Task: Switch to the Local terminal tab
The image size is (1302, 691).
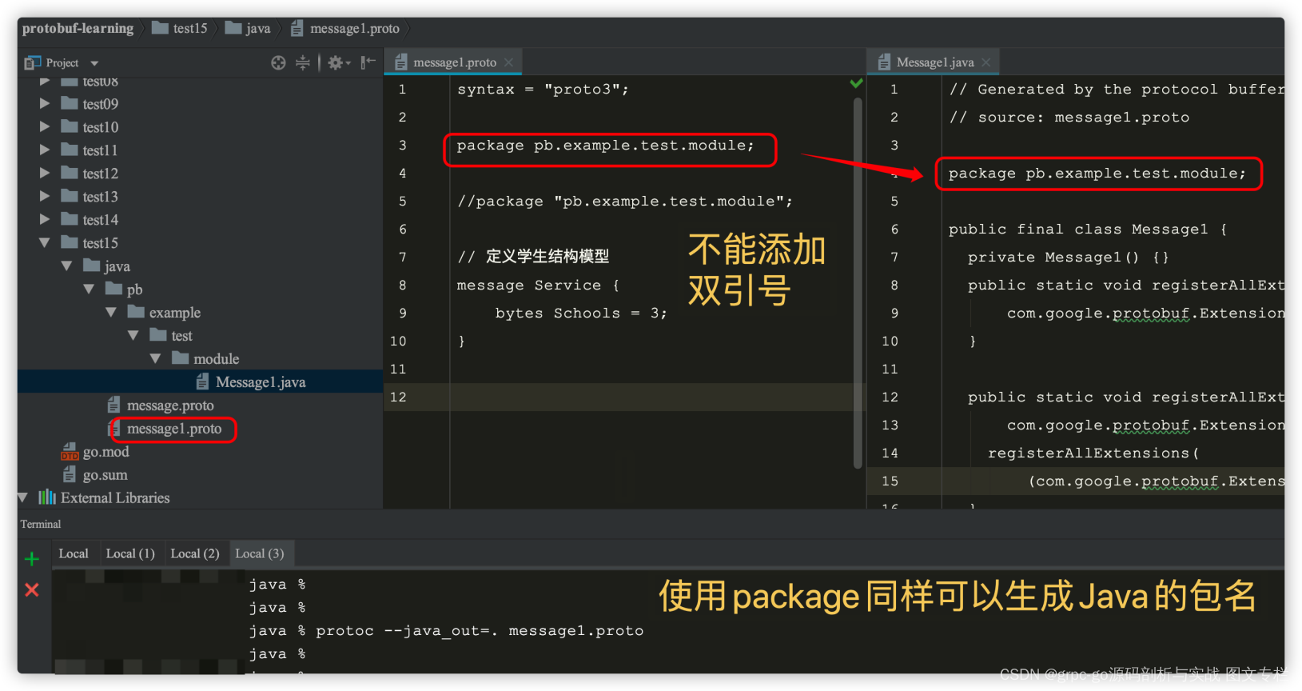Action: [x=74, y=553]
